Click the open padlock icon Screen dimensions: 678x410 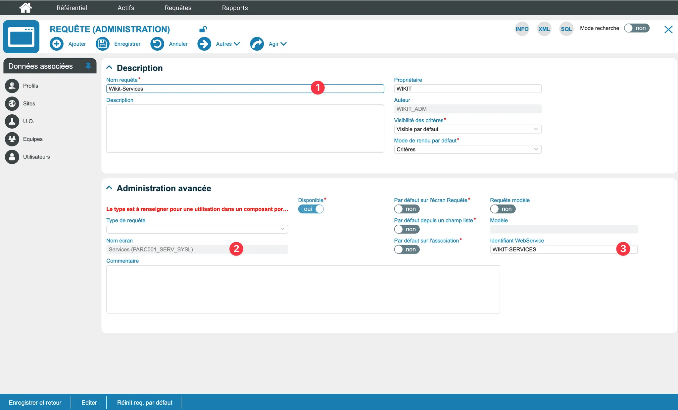coord(203,29)
